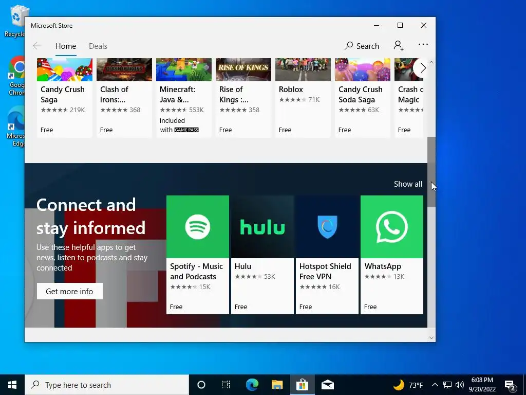526x395 pixels.
Task: Open the Roblox game thumbnail
Action: (x=303, y=69)
